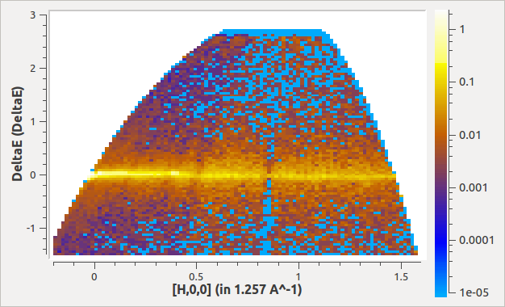
Task: Click the color bar label 0.0001
Action: [476, 240]
